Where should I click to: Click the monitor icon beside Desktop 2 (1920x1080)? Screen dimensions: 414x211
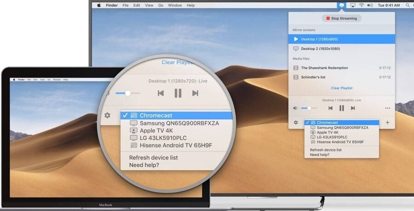pyautogui.click(x=296, y=49)
